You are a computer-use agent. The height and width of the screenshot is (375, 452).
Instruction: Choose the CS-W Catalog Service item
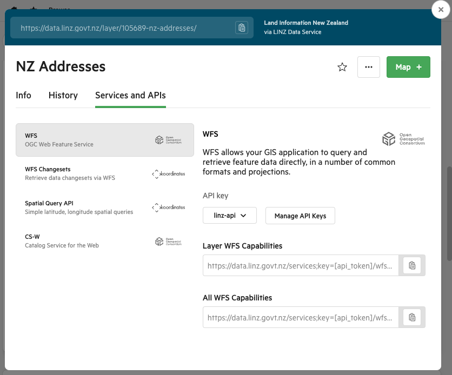coord(105,241)
